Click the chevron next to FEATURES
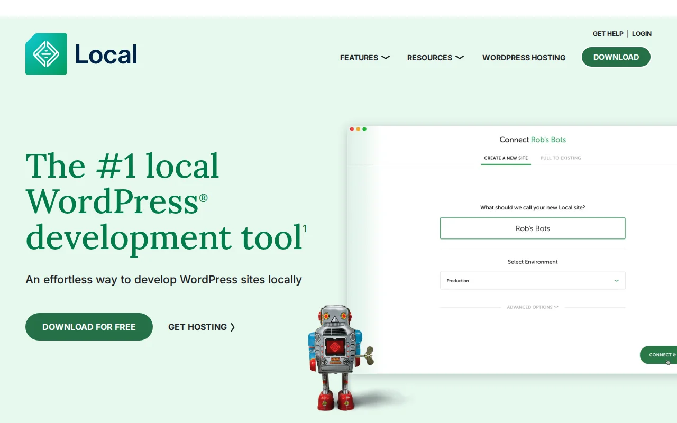677x423 pixels. pyautogui.click(x=386, y=57)
